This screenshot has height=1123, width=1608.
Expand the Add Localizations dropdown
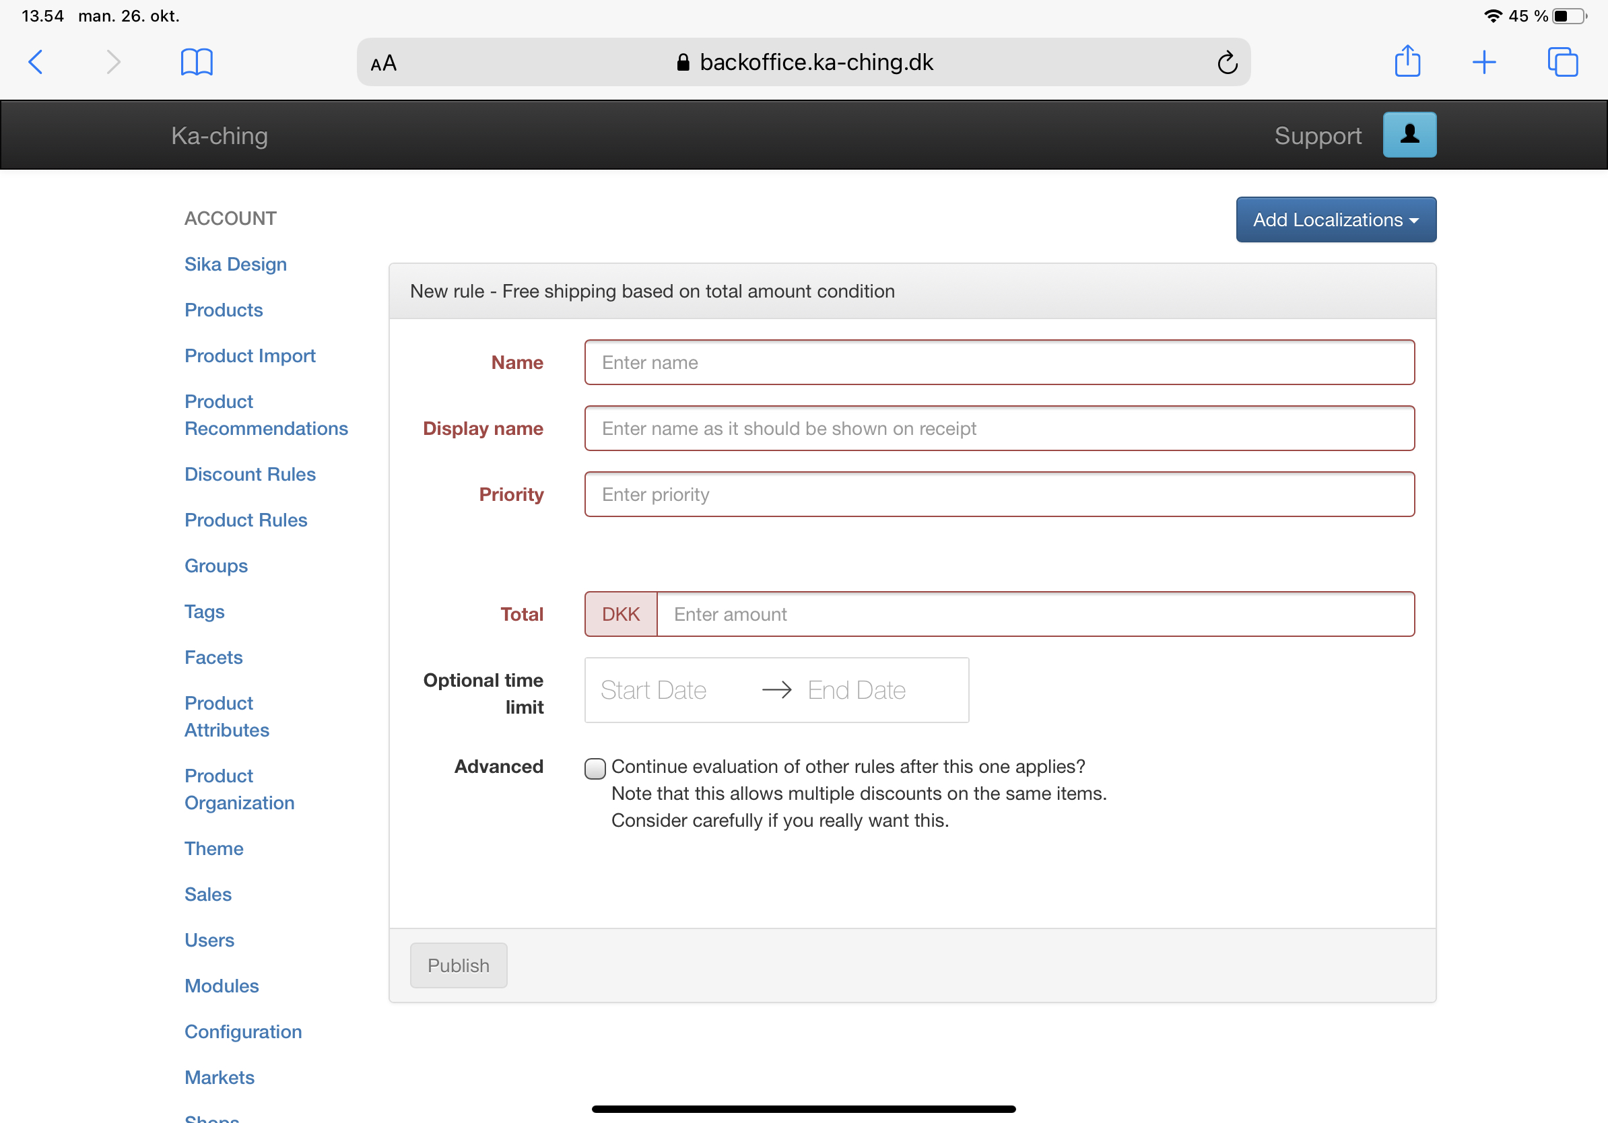tap(1335, 220)
